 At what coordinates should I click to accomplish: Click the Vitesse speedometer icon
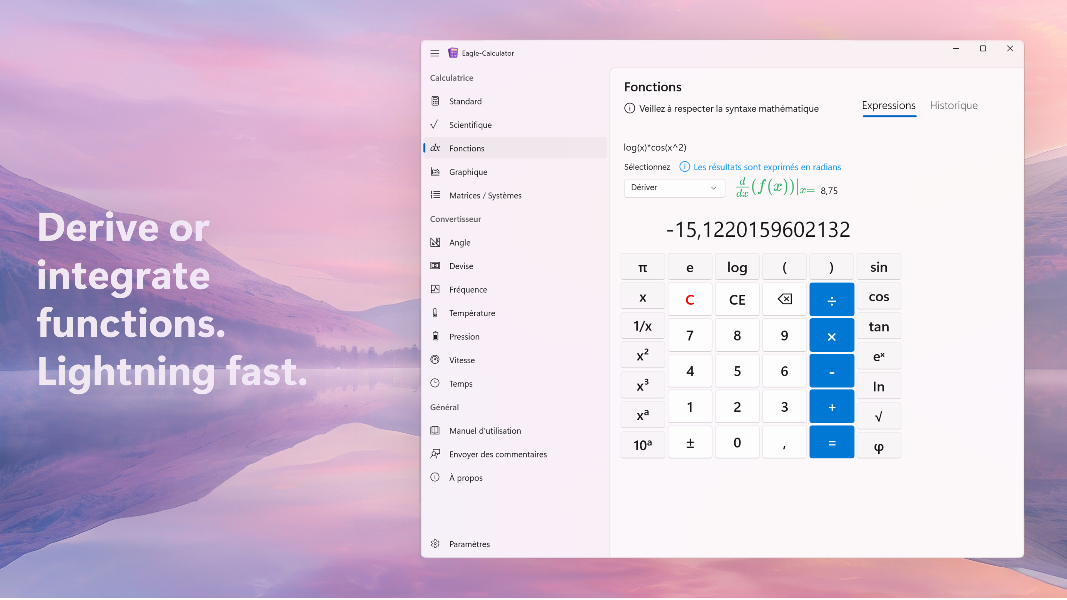[435, 360]
